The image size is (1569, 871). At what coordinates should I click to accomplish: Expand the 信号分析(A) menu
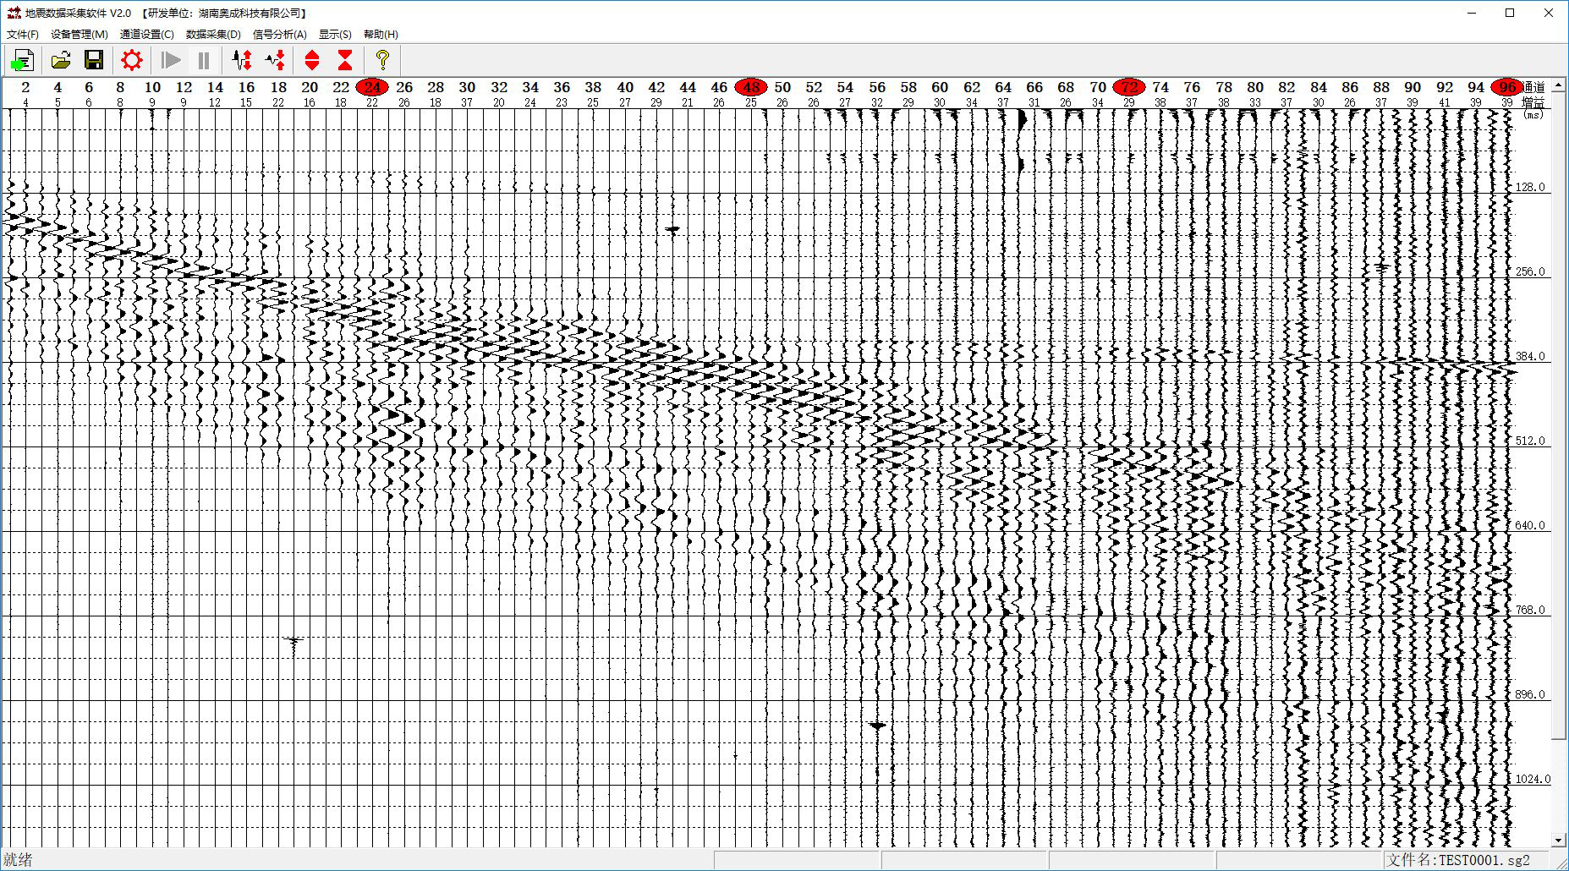[279, 35]
